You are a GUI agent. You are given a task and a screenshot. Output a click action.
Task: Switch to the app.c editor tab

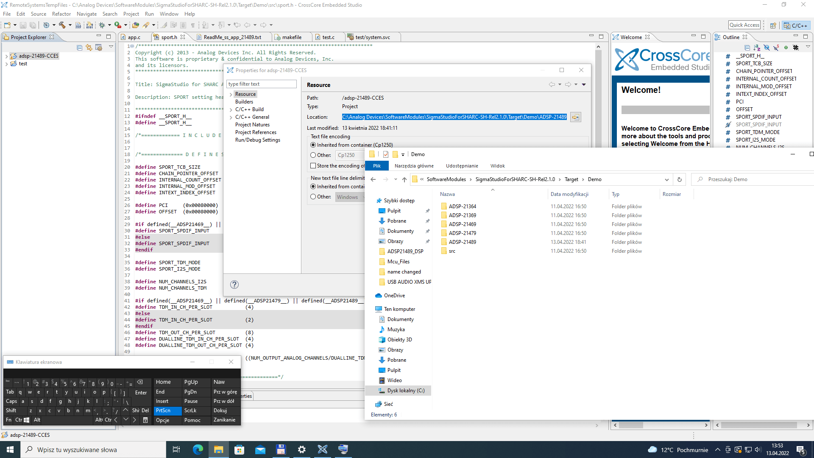coord(134,37)
